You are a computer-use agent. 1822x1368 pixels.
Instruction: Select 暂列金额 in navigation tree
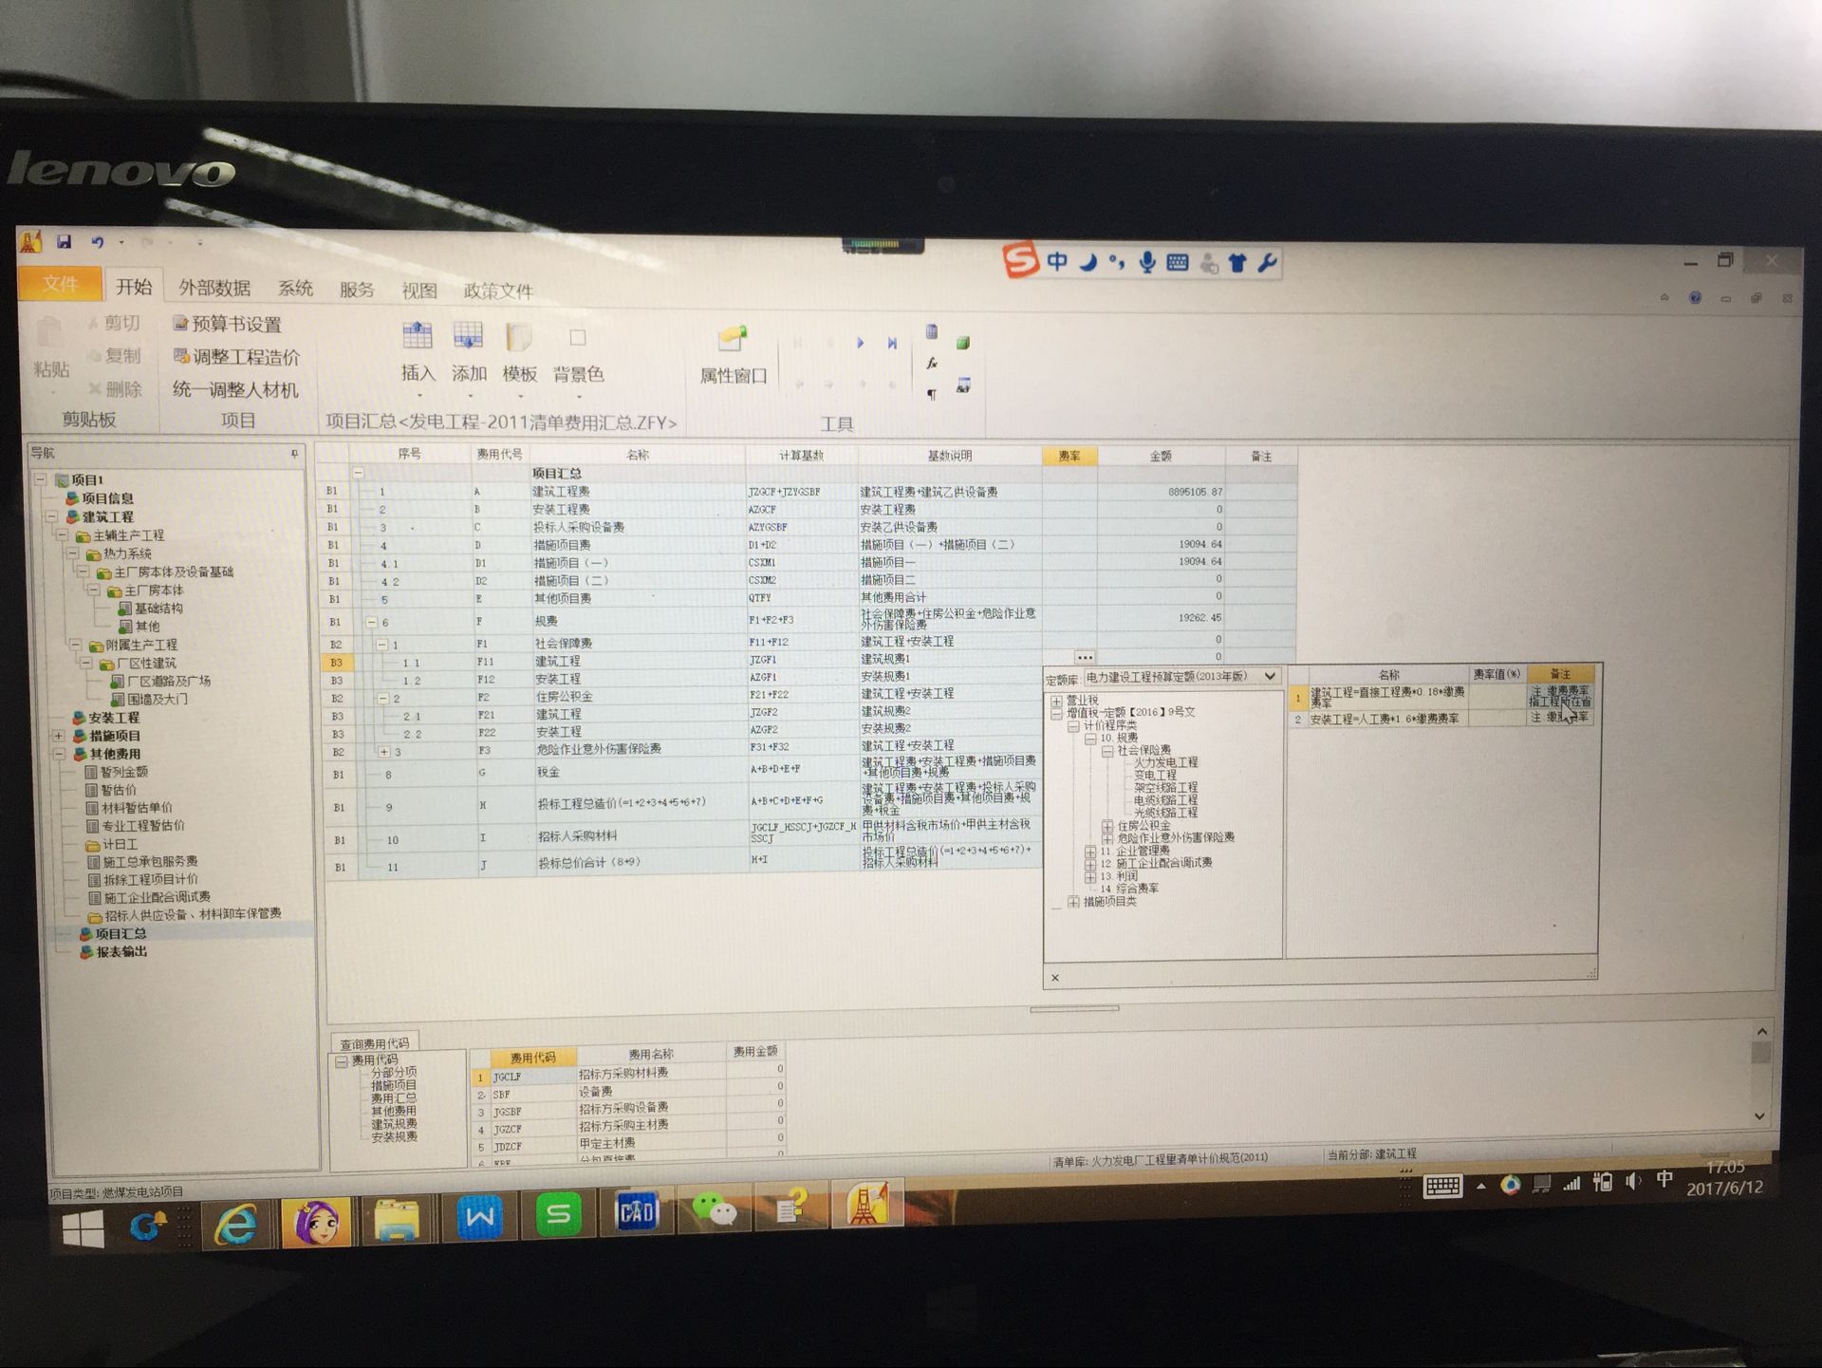(x=124, y=772)
